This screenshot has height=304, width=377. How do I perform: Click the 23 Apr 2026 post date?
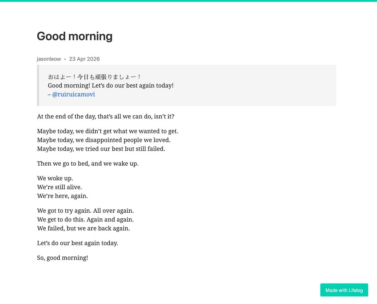pos(84,59)
